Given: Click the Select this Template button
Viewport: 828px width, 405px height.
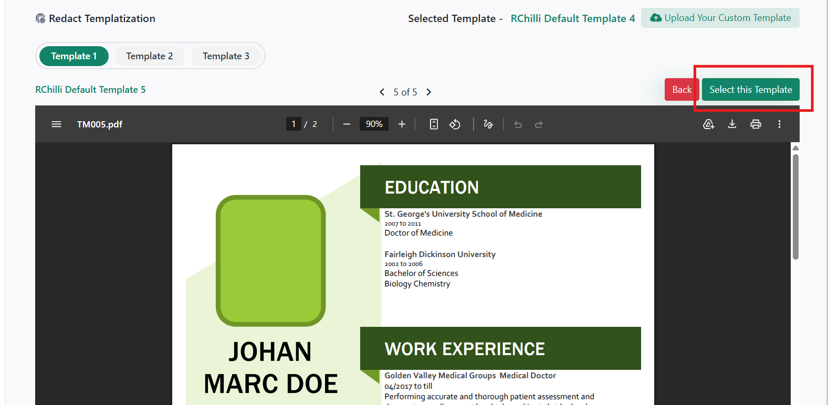Looking at the screenshot, I should (x=750, y=90).
